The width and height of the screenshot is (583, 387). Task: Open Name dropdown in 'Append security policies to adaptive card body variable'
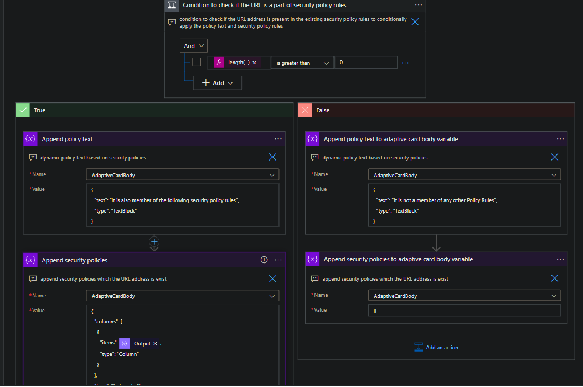pyautogui.click(x=465, y=296)
